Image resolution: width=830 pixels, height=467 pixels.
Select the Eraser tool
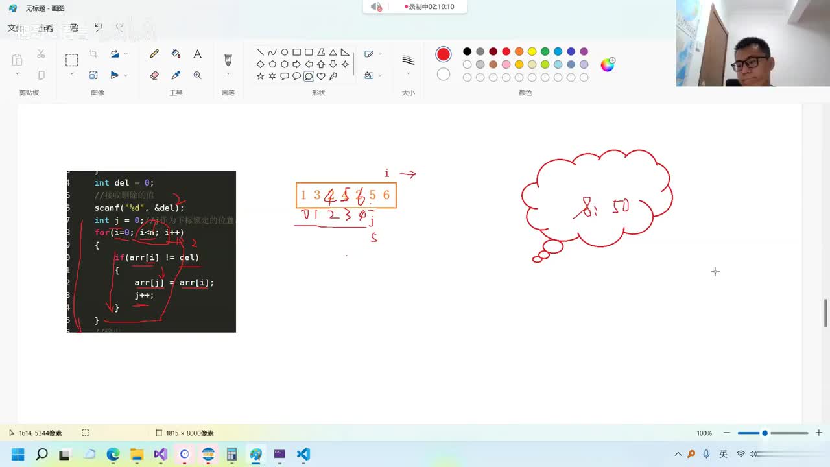click(154, 75)
